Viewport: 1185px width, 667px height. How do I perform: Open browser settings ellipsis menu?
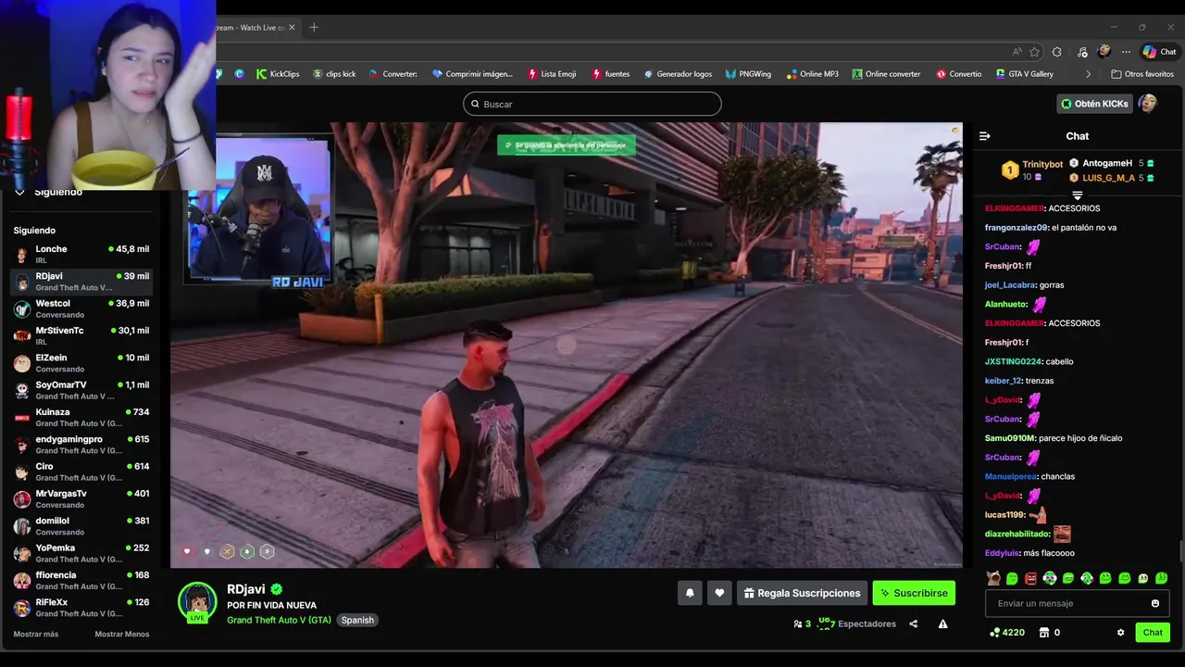coord(1126,52)
